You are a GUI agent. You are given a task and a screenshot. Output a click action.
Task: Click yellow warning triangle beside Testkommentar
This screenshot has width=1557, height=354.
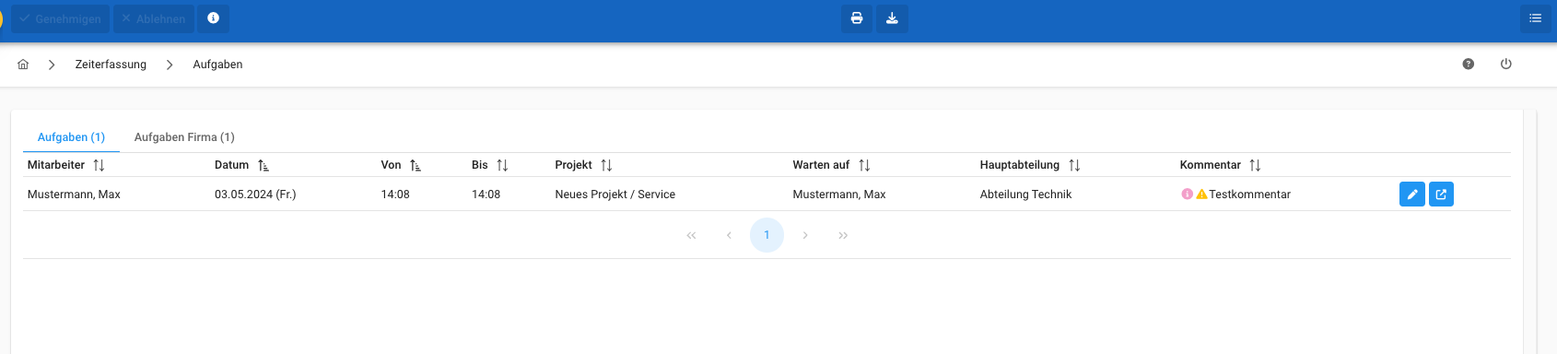coord(1201,195)
